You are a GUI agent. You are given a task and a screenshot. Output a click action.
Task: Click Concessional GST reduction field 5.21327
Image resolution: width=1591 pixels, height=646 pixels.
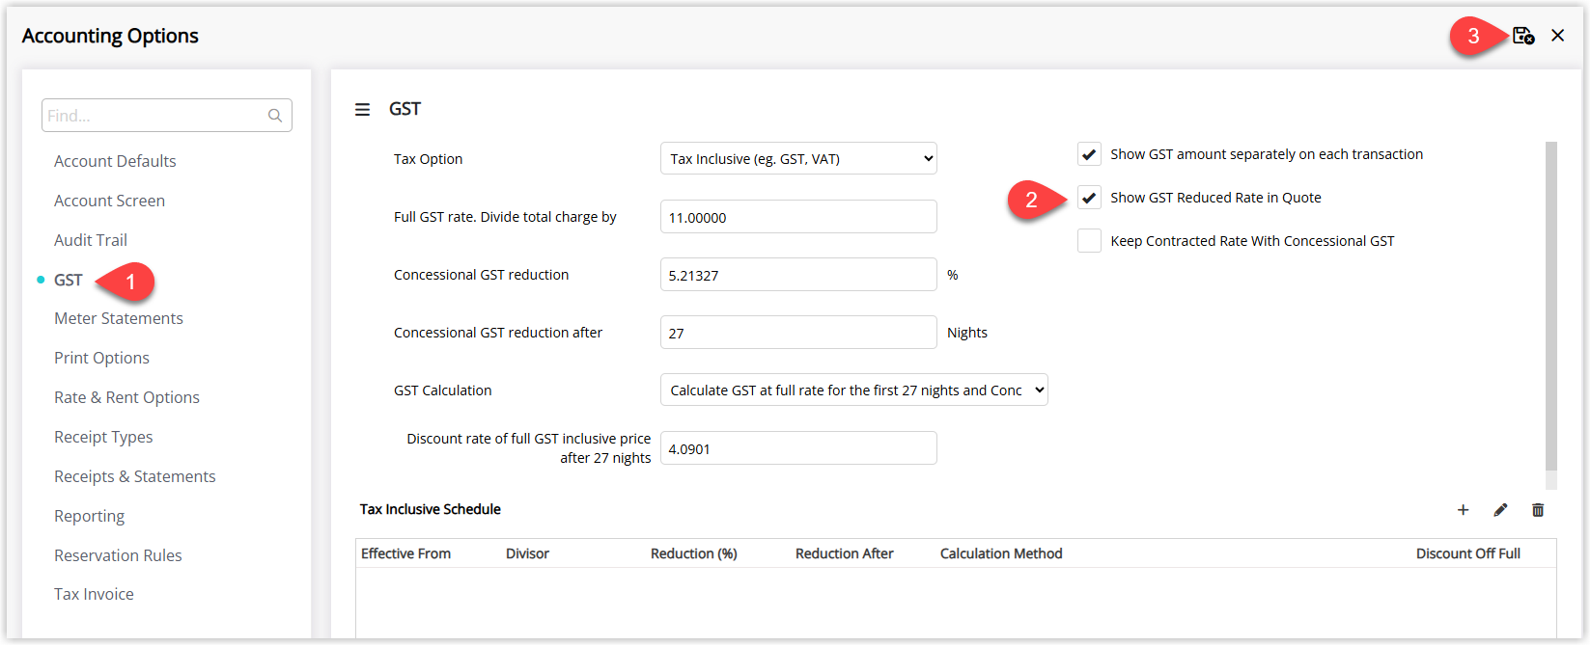point(798,275)
